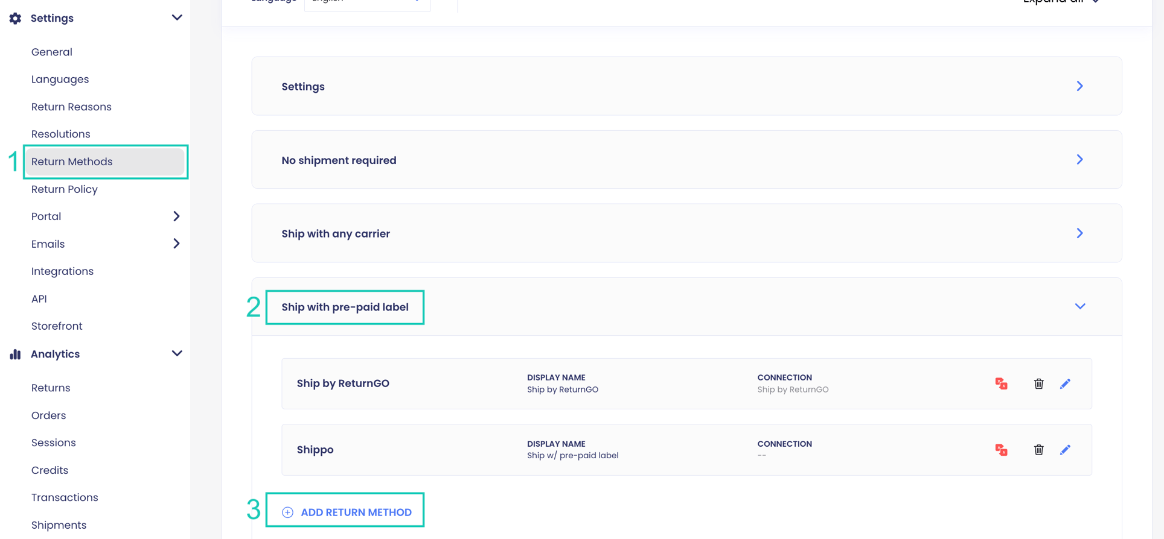Expand the Portal submenu arrow
Screen dimensions: 1164x539
click(x=176, y=216)
